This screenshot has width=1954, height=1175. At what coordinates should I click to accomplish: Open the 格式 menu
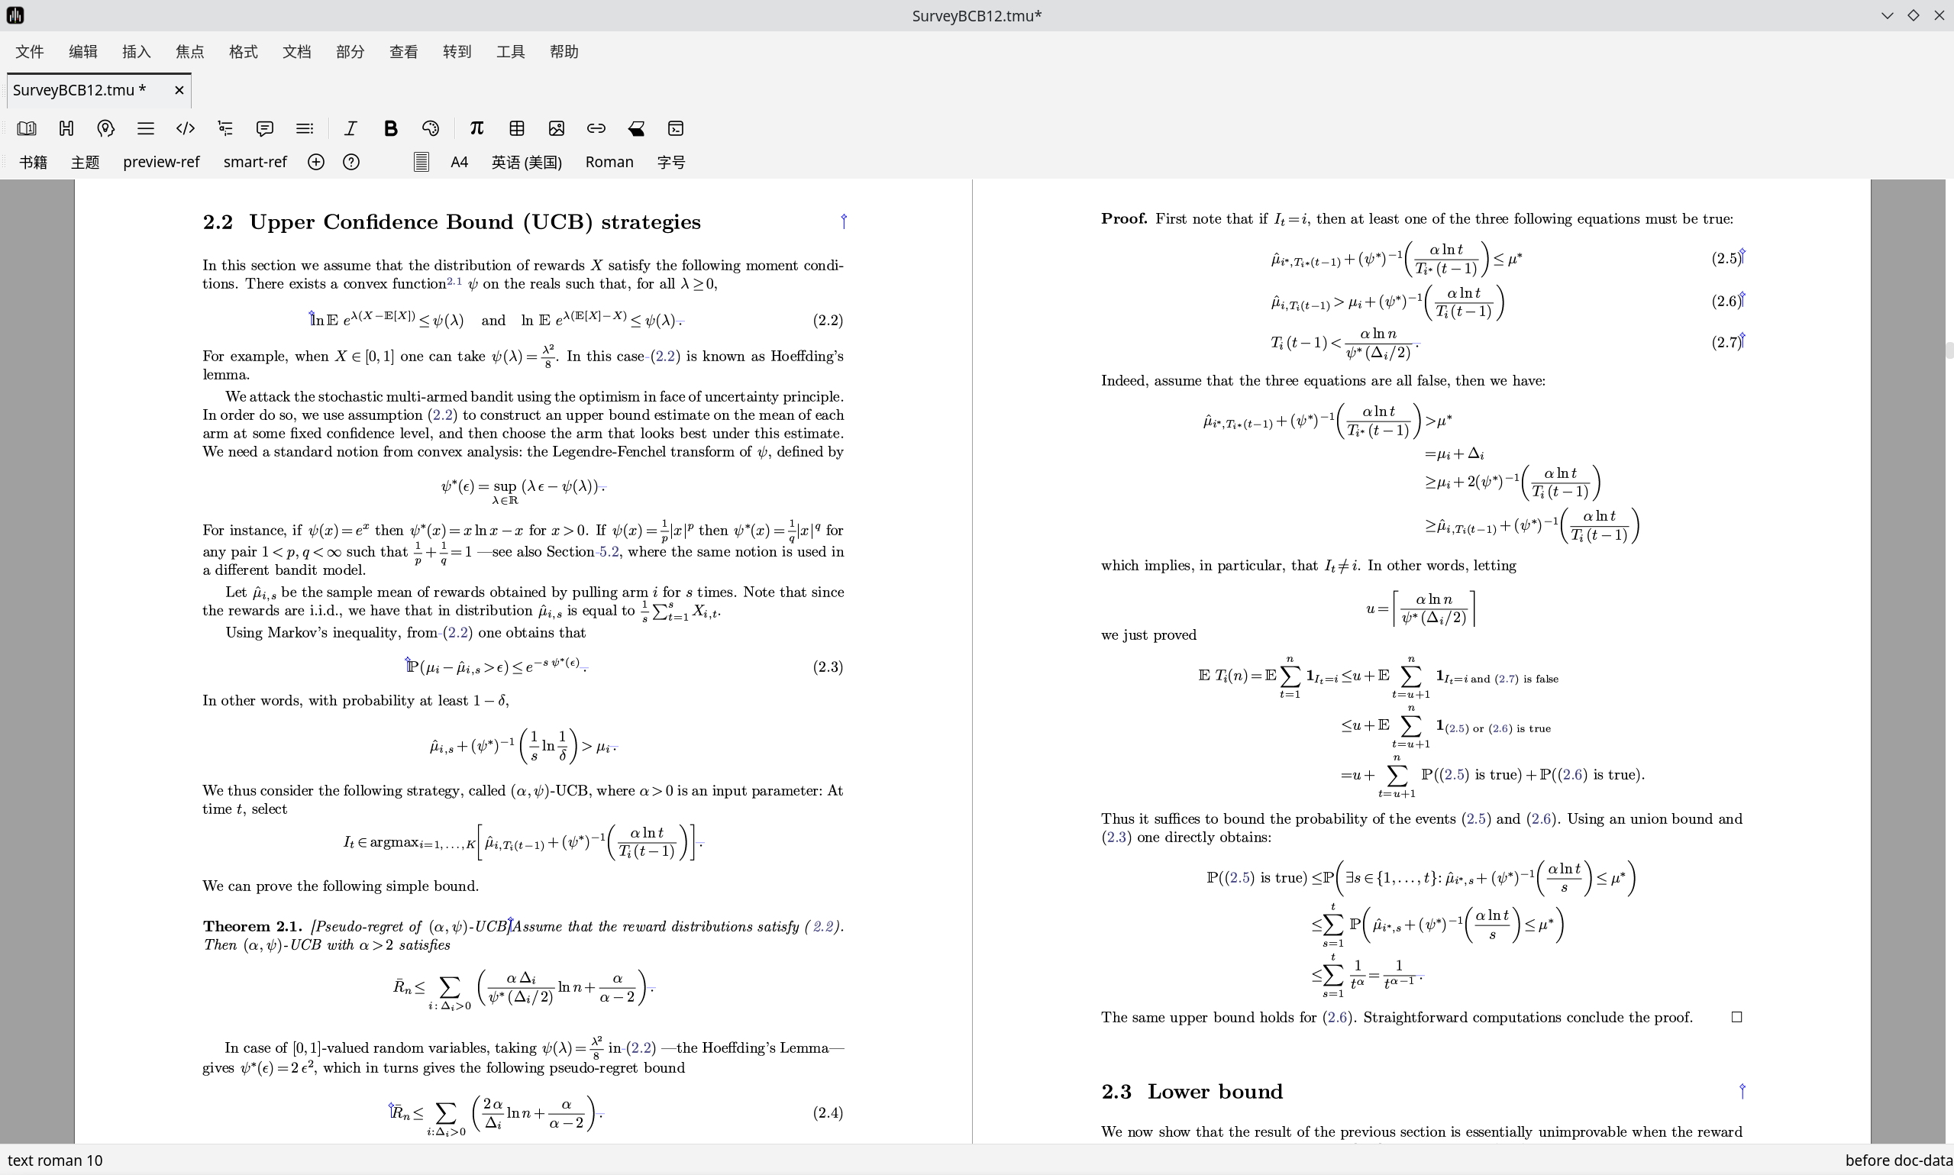pos(243,51)
